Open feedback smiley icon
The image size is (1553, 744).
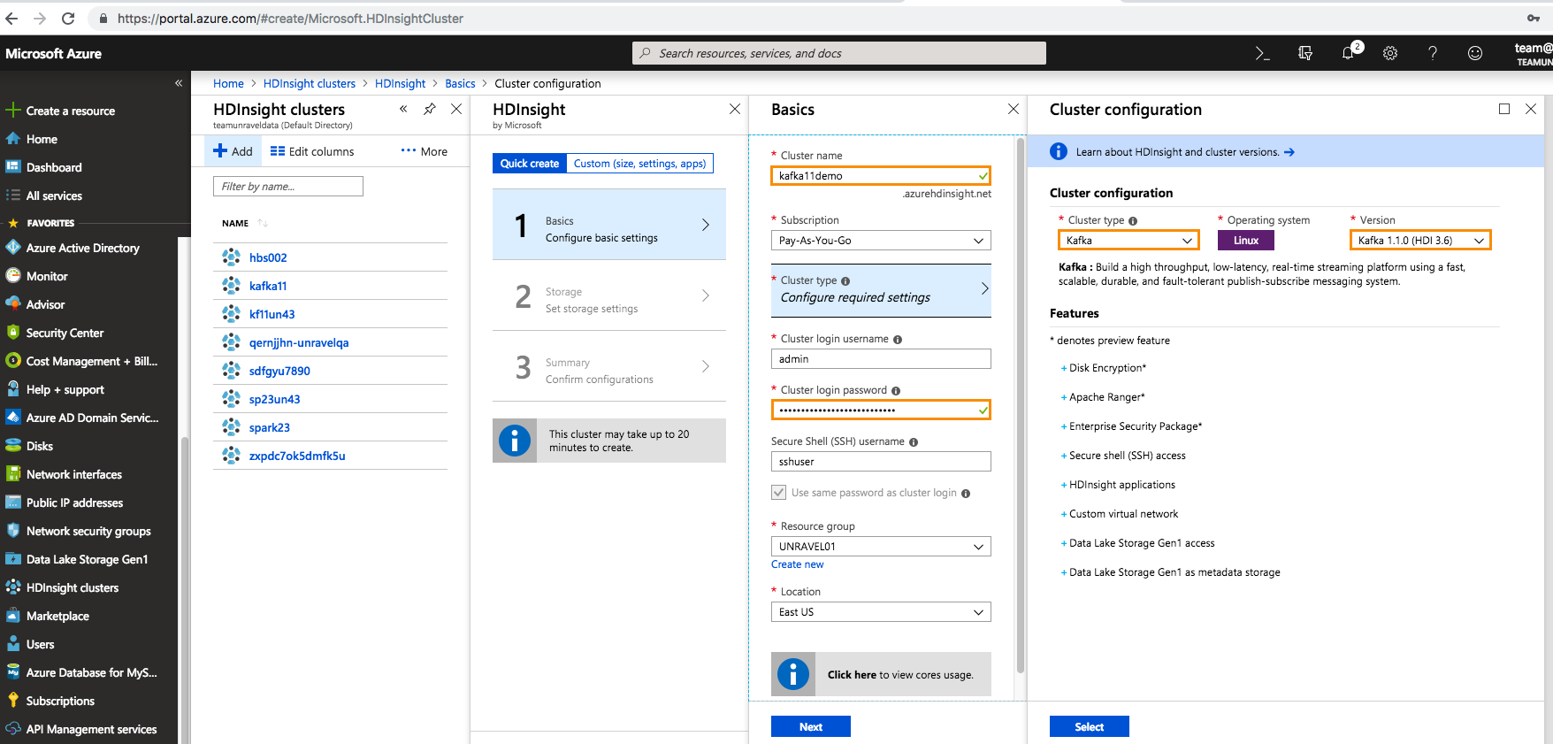click(x=1475, y=53)
